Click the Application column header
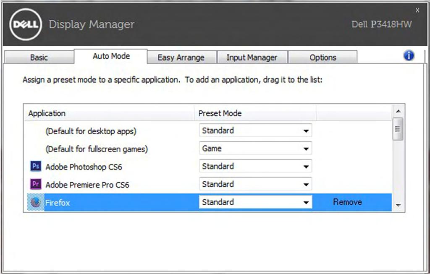Screen dimensions: 430x274 pos(110,113)
